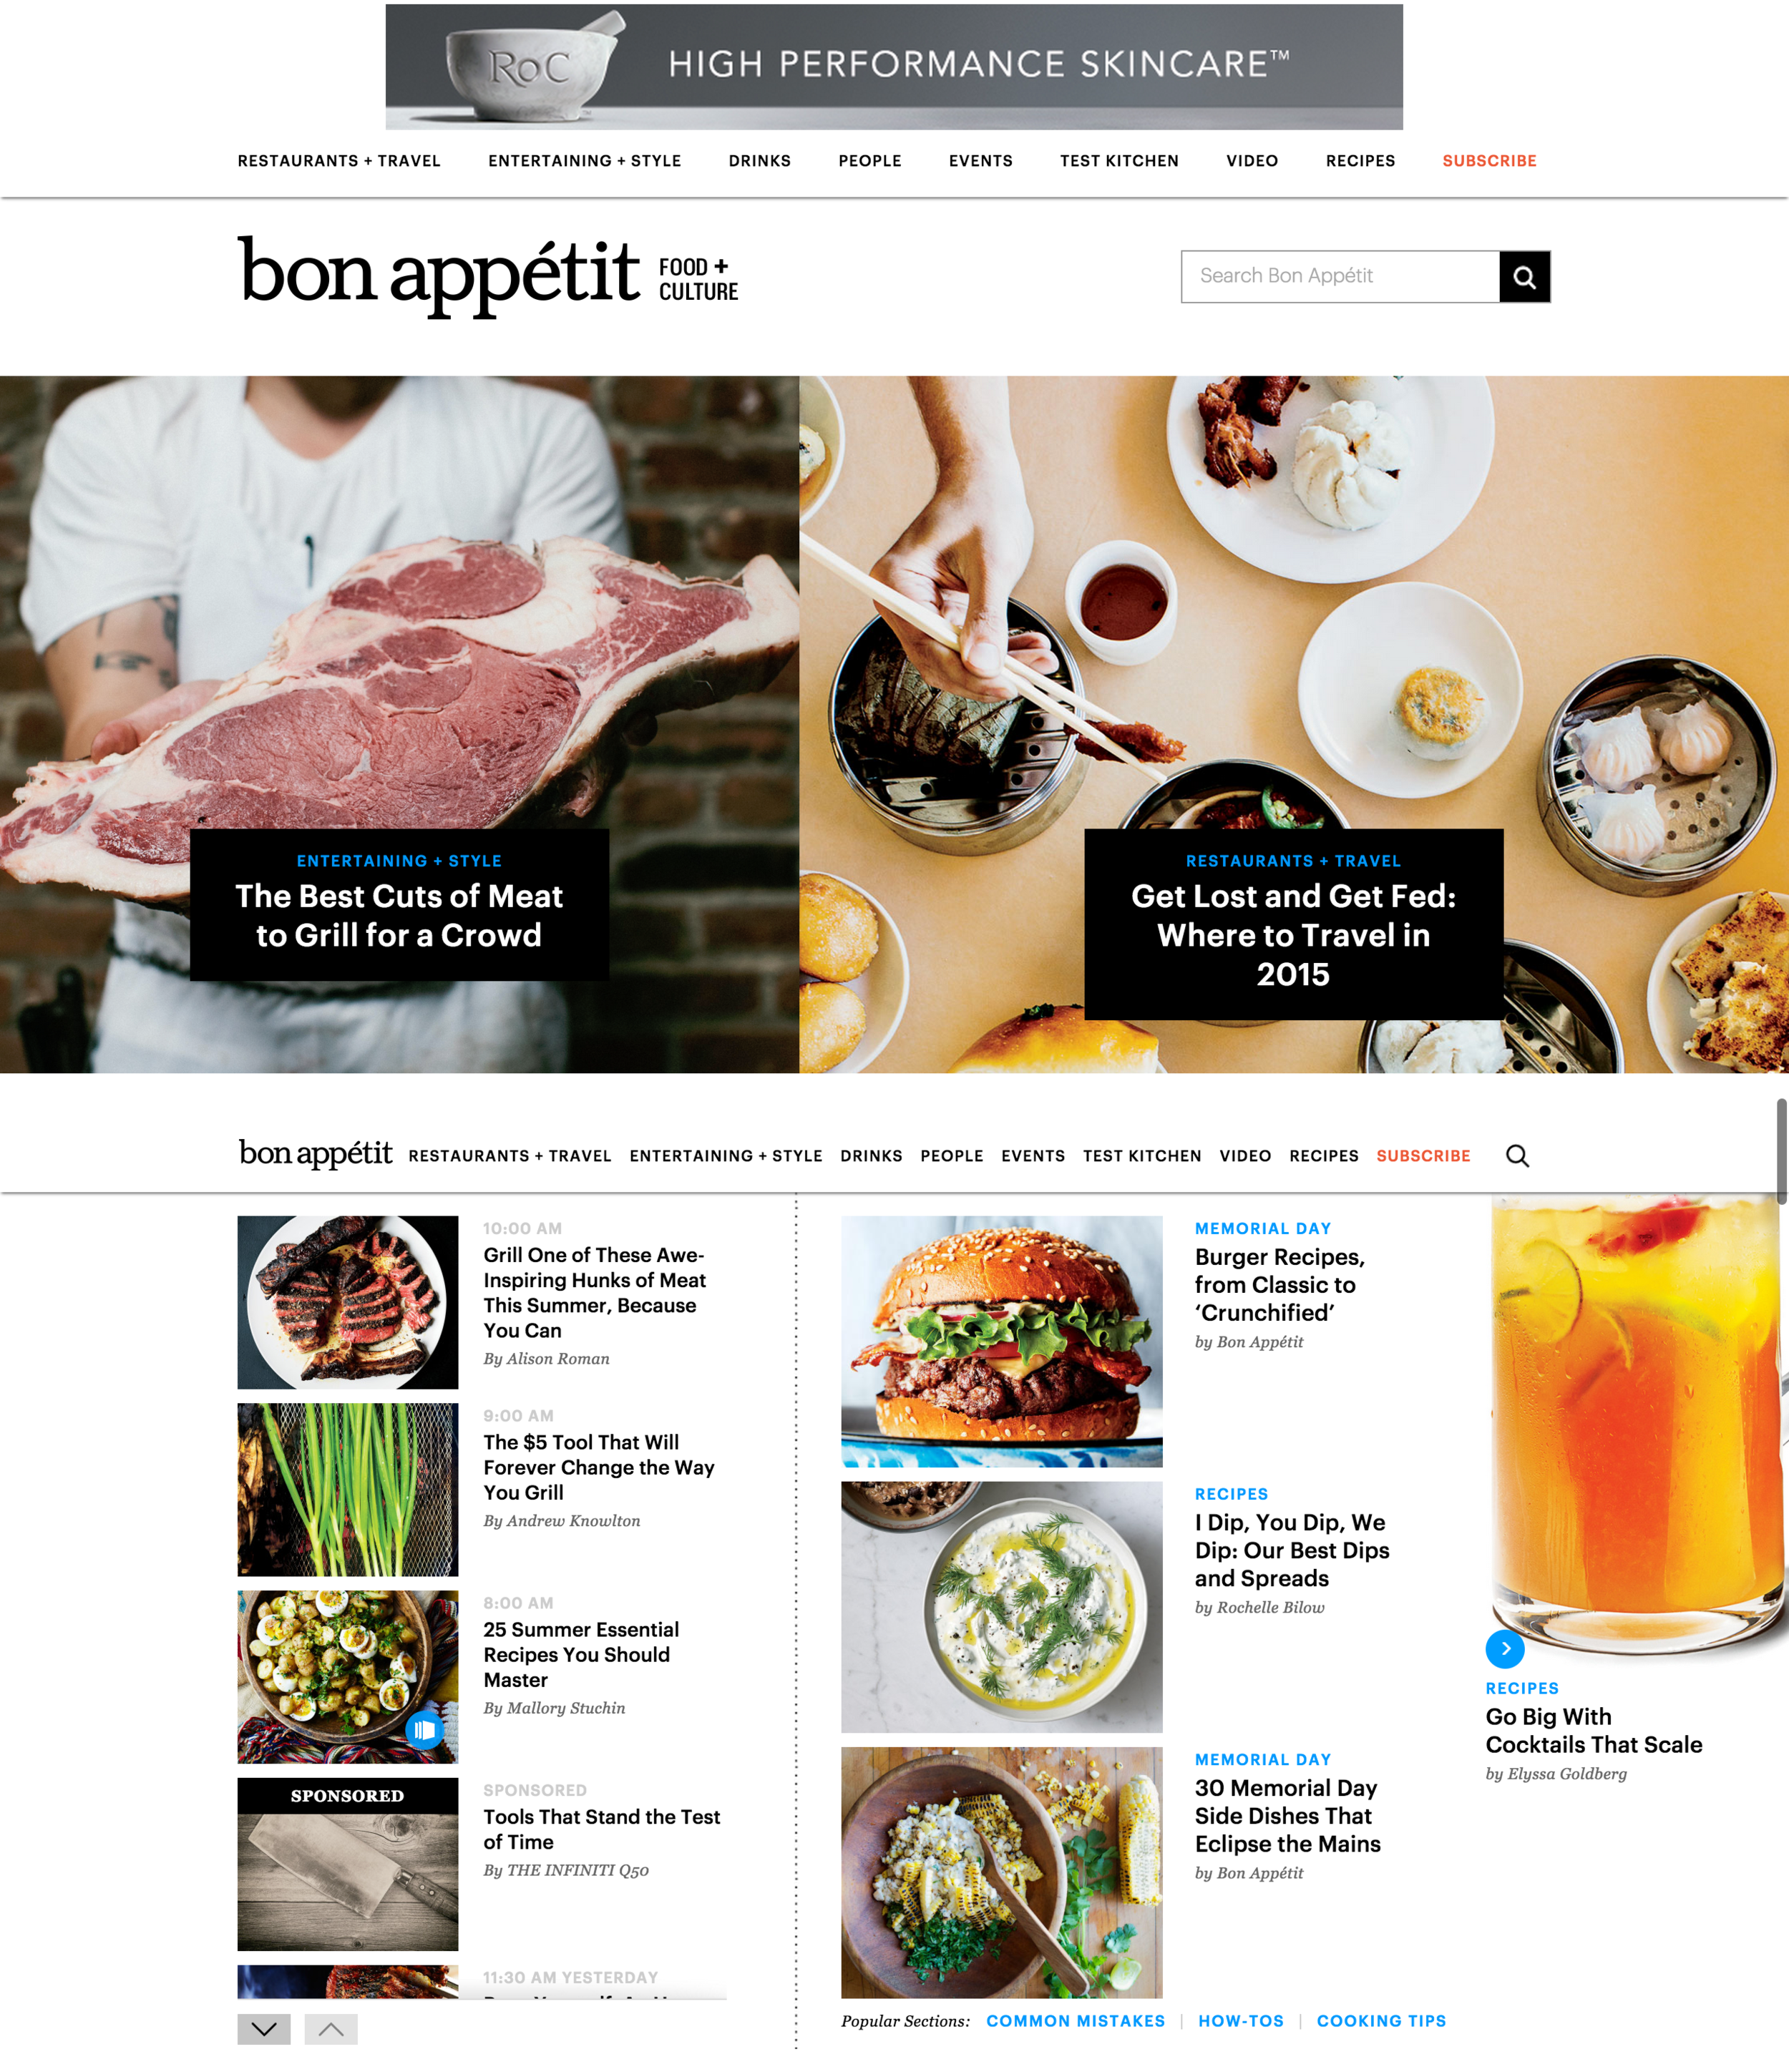Click the blue arrow on cocktail image
The height and width of the screenshot is (2072, 1789).
click(x=1505, y=1648)
